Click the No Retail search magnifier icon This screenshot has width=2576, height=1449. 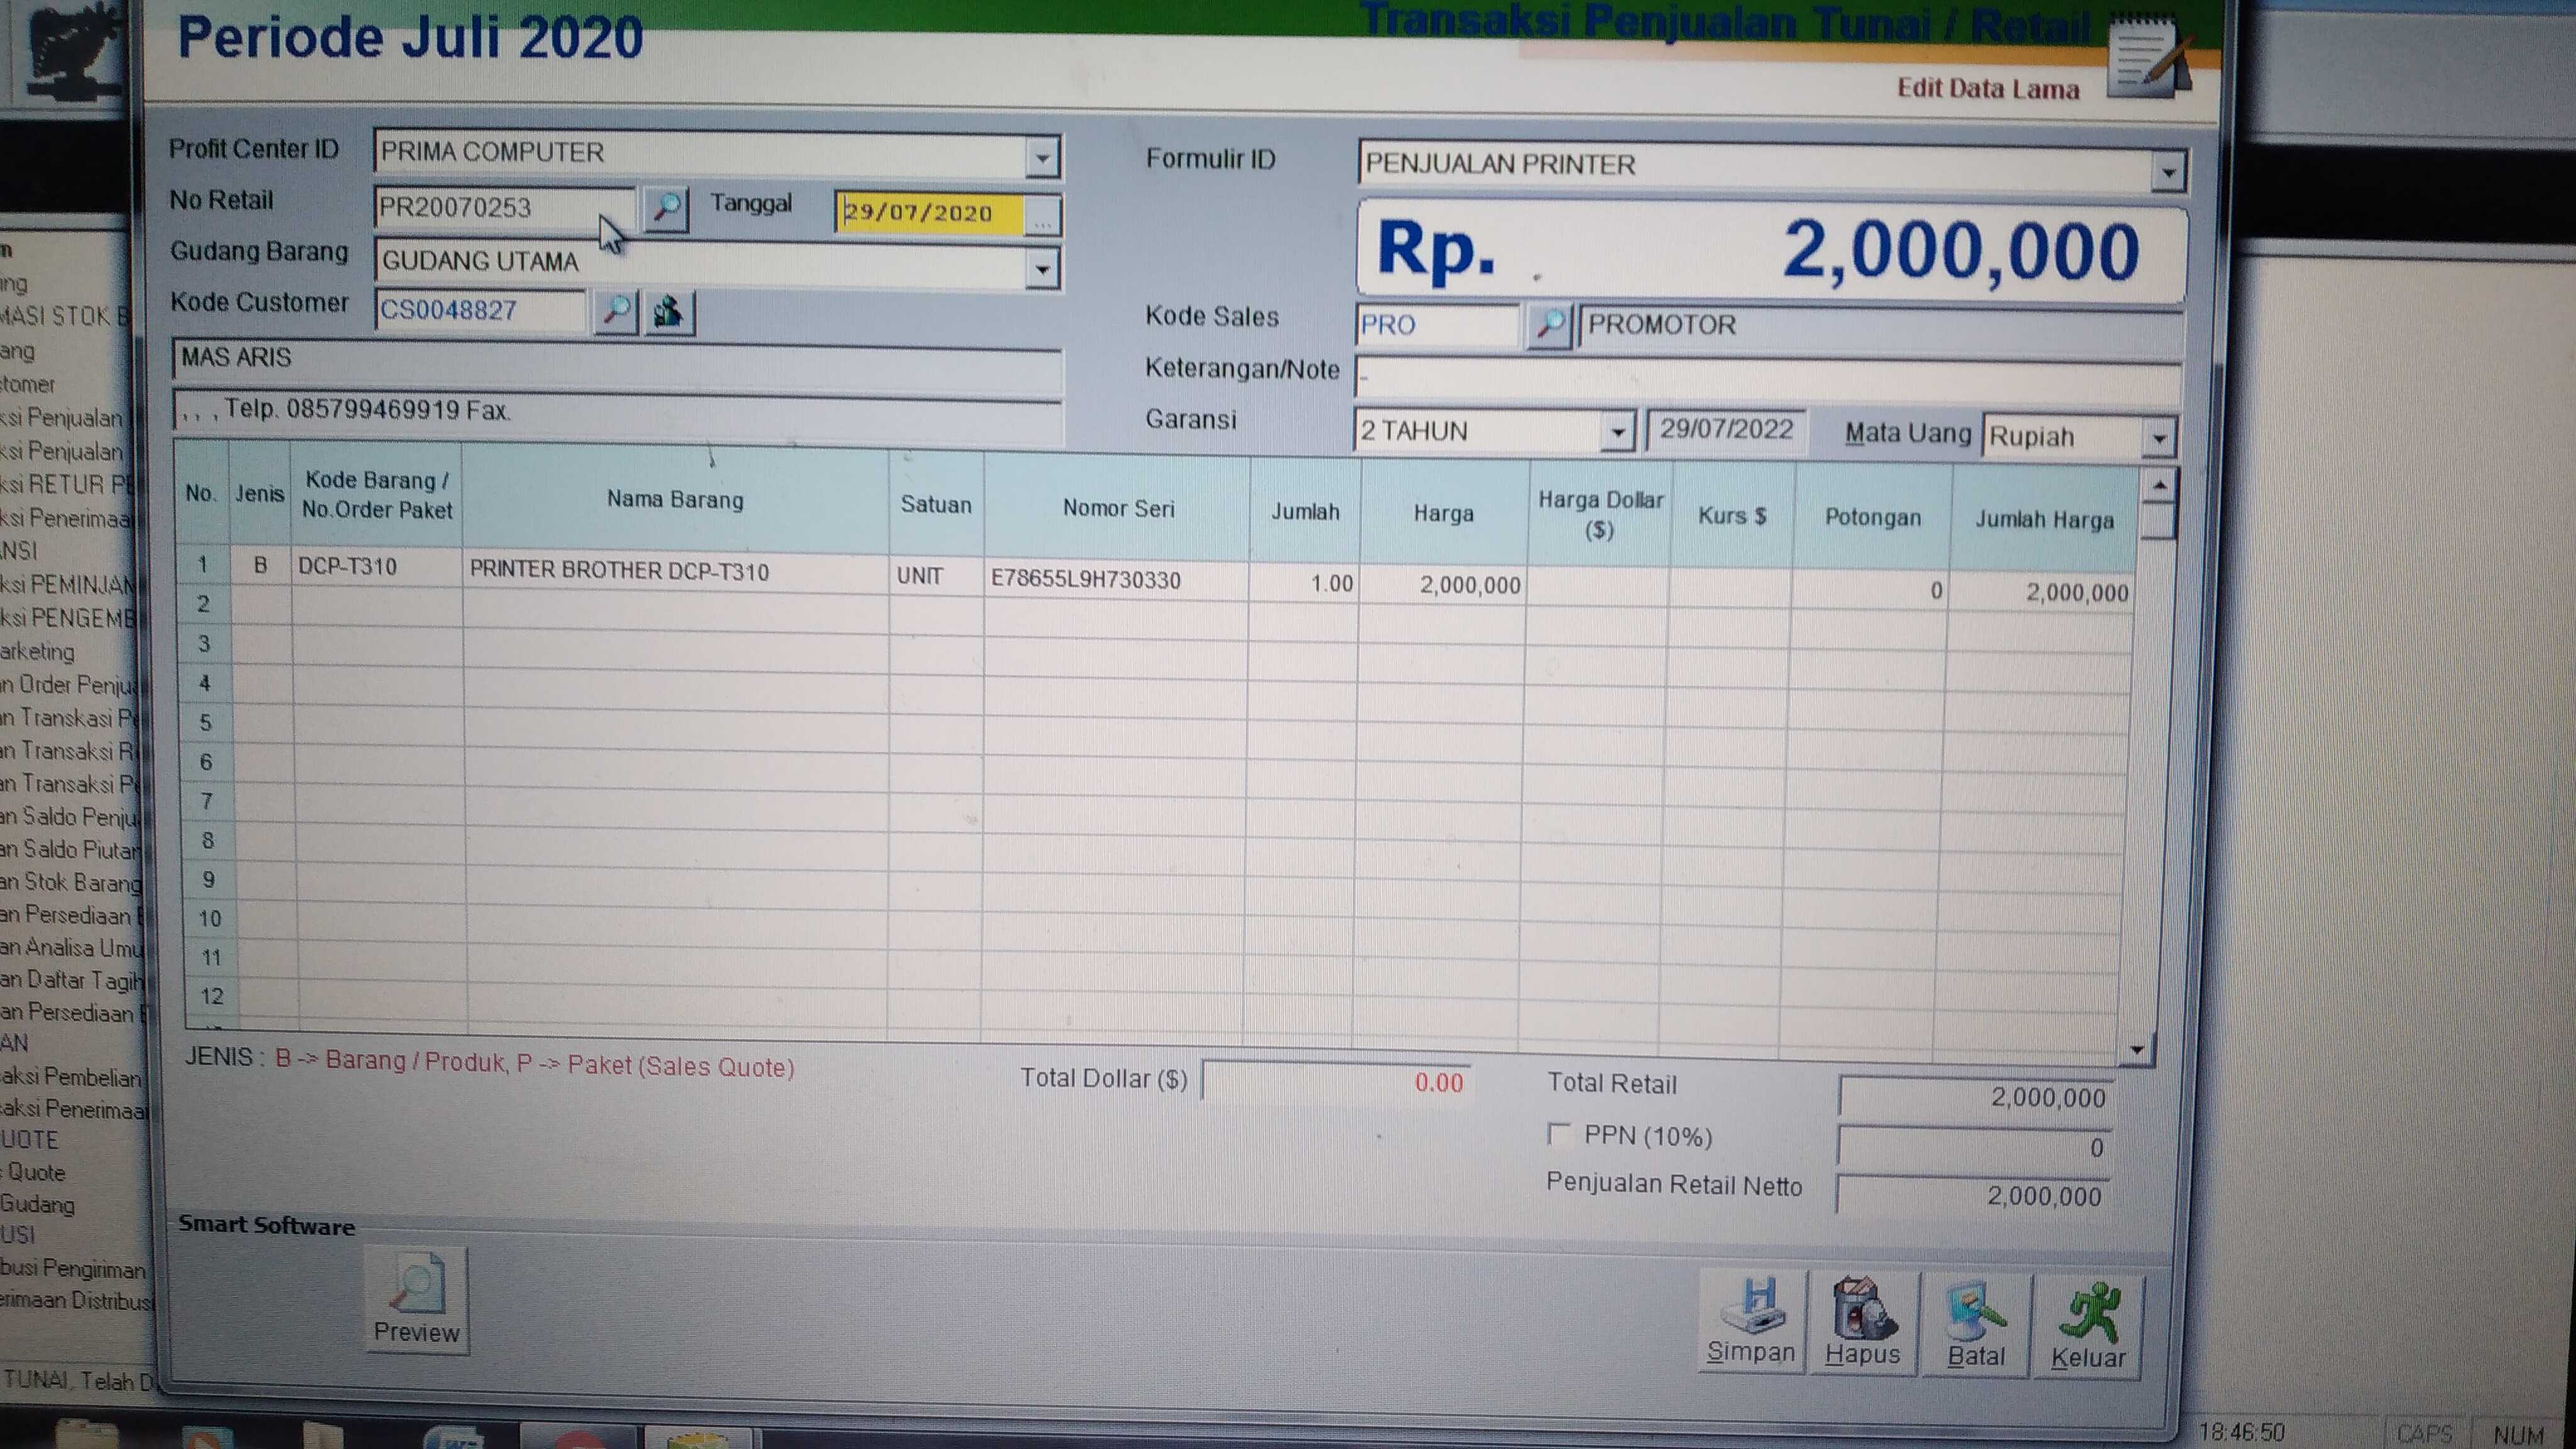(666, 209)
